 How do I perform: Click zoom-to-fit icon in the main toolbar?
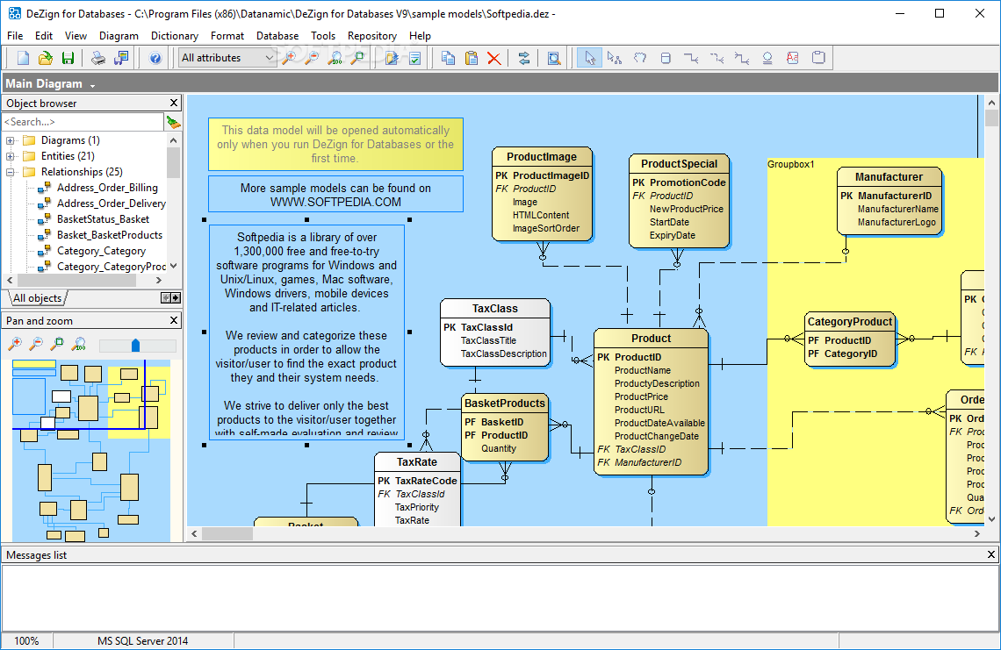[357, 58]
